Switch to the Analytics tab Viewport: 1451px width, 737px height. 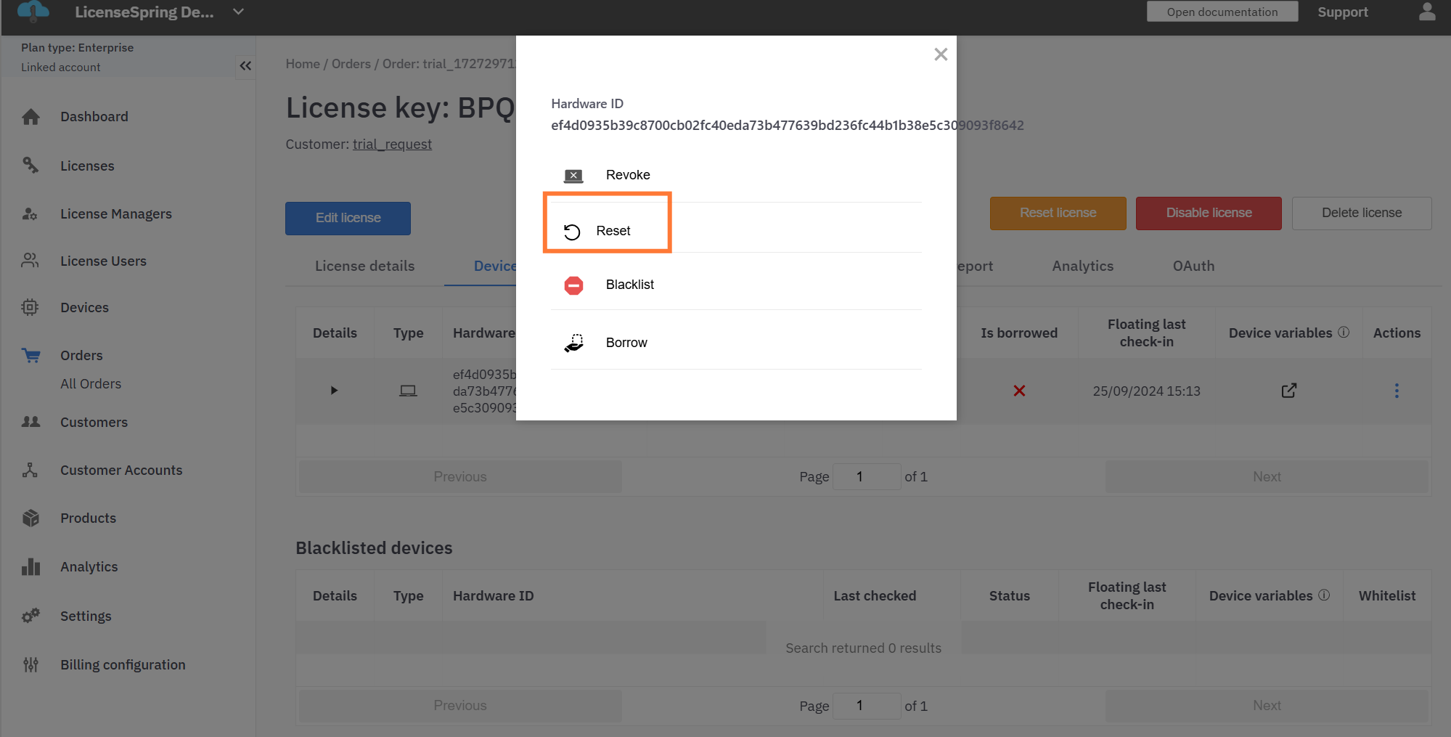click(x=1082, y=266)
